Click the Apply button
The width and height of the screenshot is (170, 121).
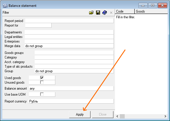pos(80,114)
